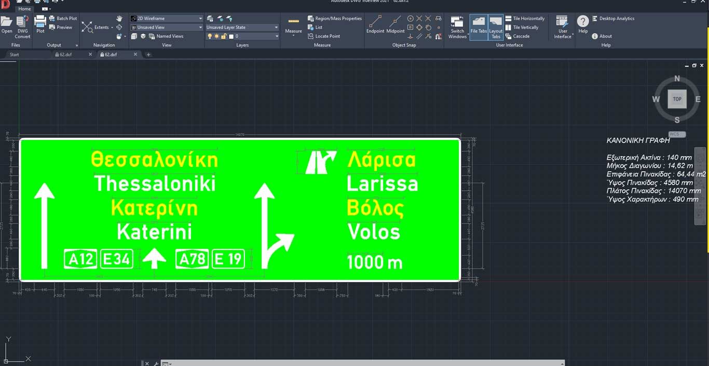Select the Home ribbon tab
709x366 pixels.
24,9
